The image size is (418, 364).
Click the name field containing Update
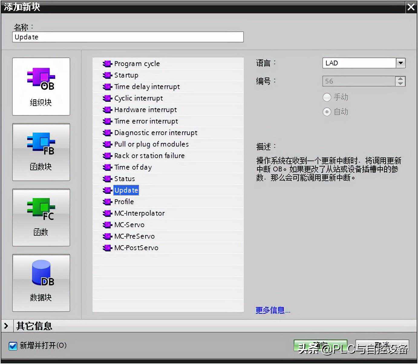(x=128, y=37)
